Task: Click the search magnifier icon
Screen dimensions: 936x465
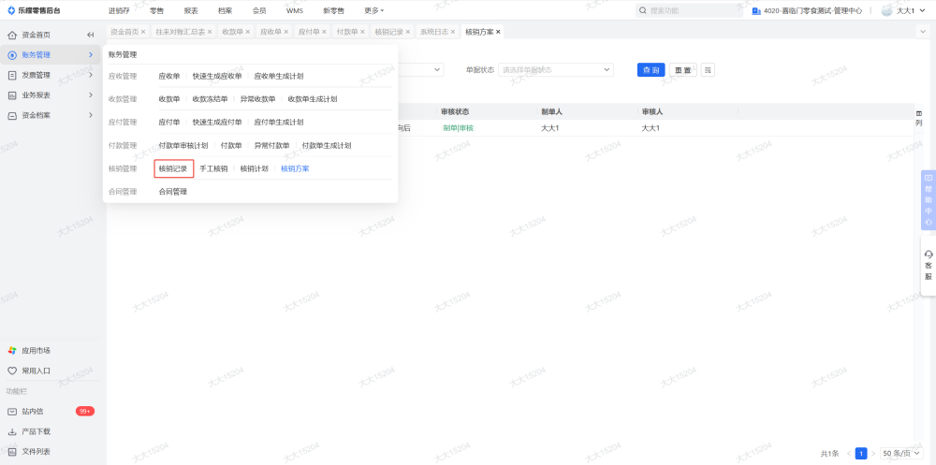Action: click(643, 10)
